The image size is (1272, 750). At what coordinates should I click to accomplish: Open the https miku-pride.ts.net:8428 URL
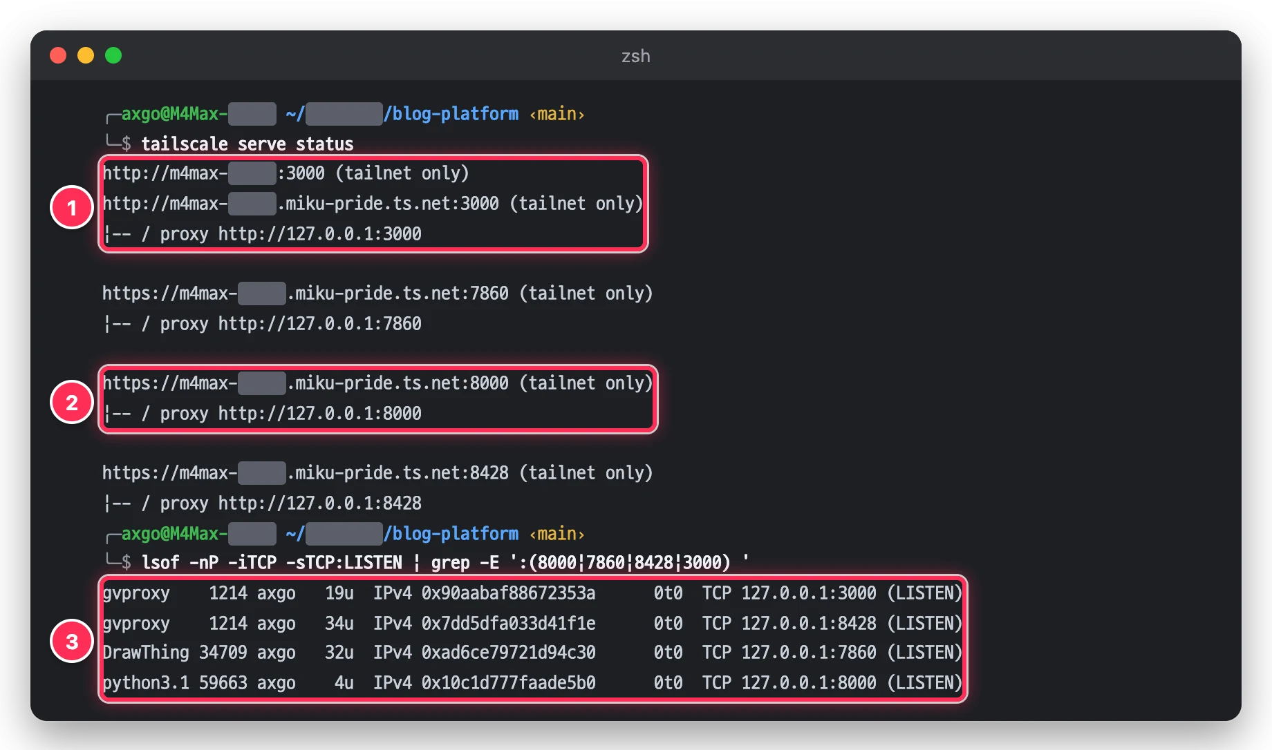point(377,472)
